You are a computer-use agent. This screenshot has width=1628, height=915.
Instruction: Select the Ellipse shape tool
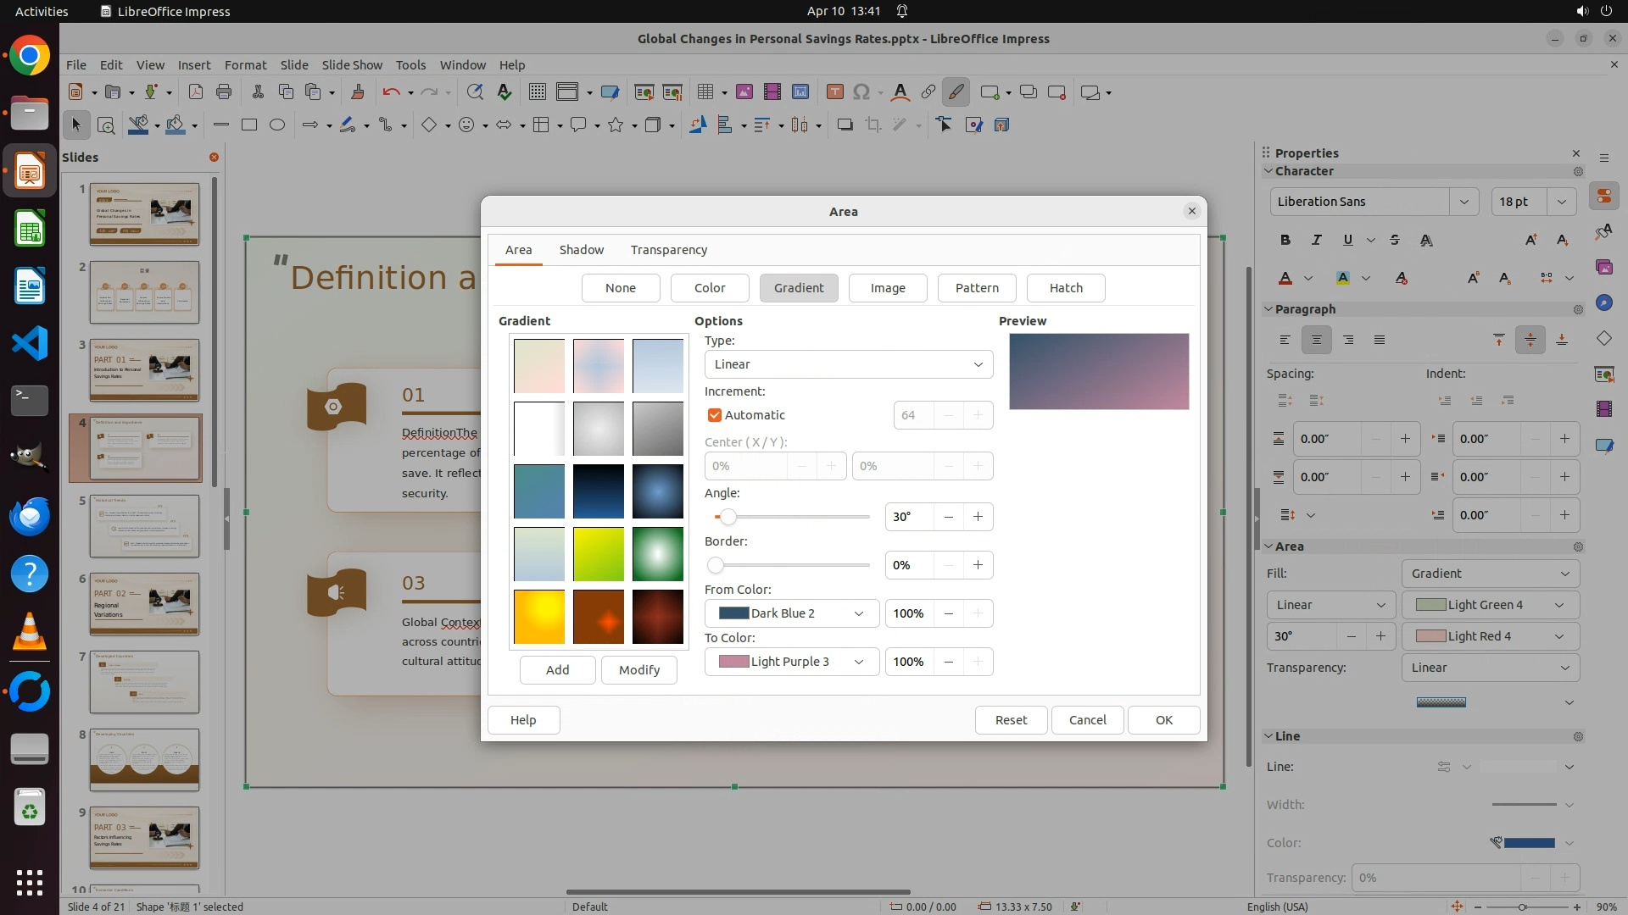point(277,125)
